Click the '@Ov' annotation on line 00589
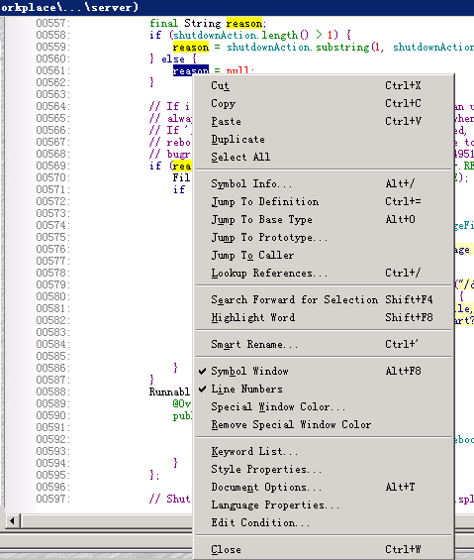 [182, 404]
